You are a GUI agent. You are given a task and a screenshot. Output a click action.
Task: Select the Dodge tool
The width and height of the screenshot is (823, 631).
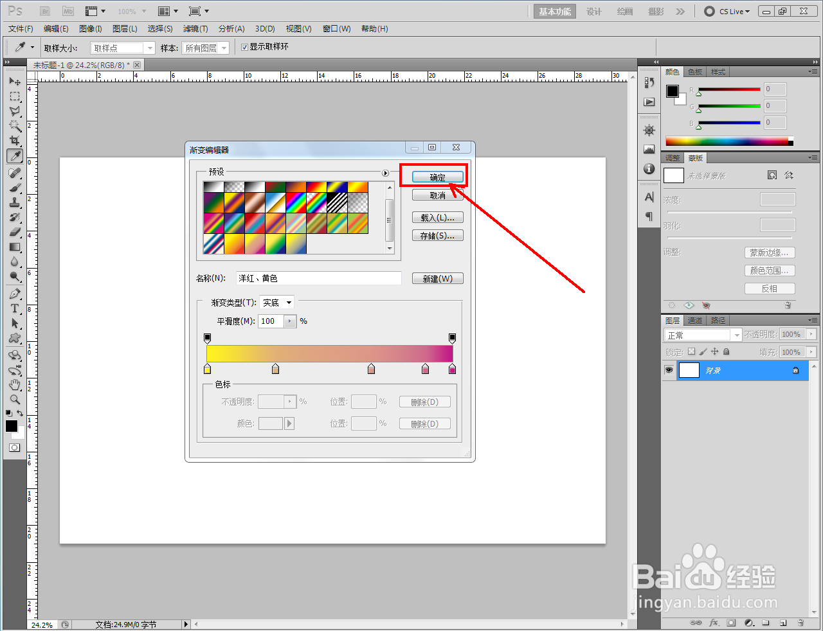15,276
